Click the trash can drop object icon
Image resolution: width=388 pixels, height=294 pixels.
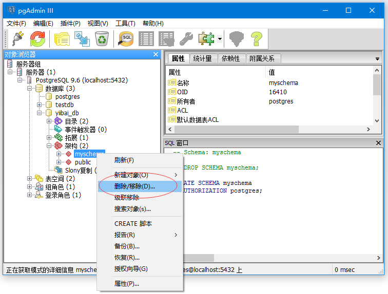[102, 39]
